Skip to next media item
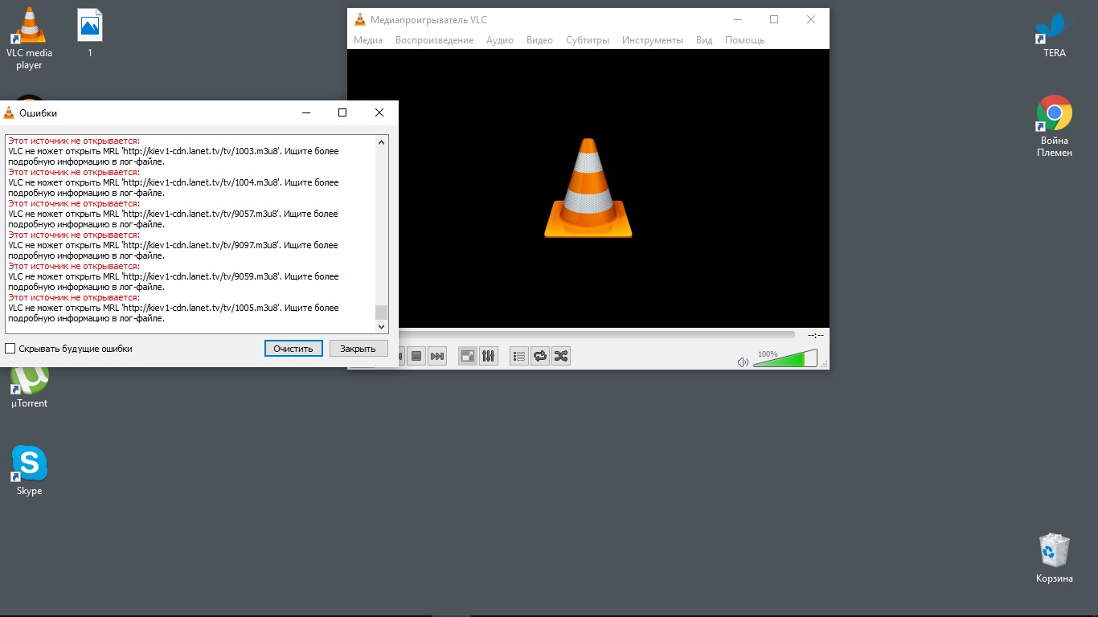 [x=437, y=356]
